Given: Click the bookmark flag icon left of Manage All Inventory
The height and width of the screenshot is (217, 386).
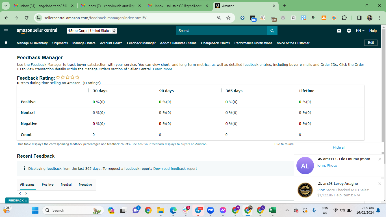Looking at the screenshot, I should tap(6, 43).
